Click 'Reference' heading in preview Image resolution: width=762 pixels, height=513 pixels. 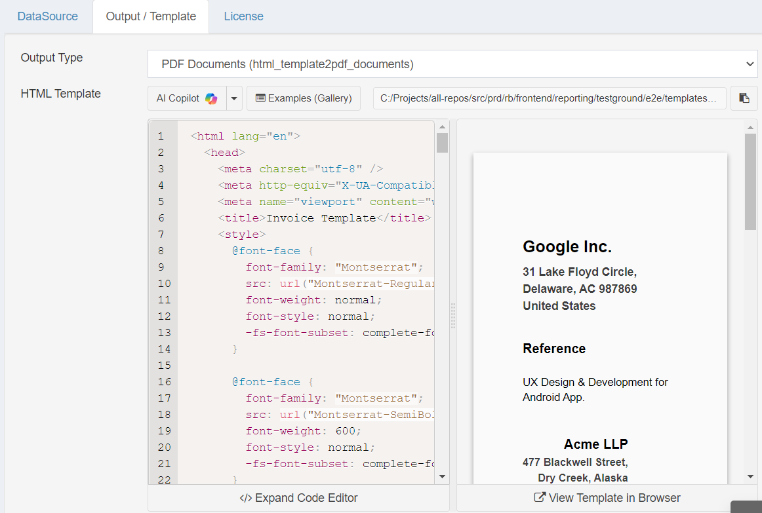point(554,349)
